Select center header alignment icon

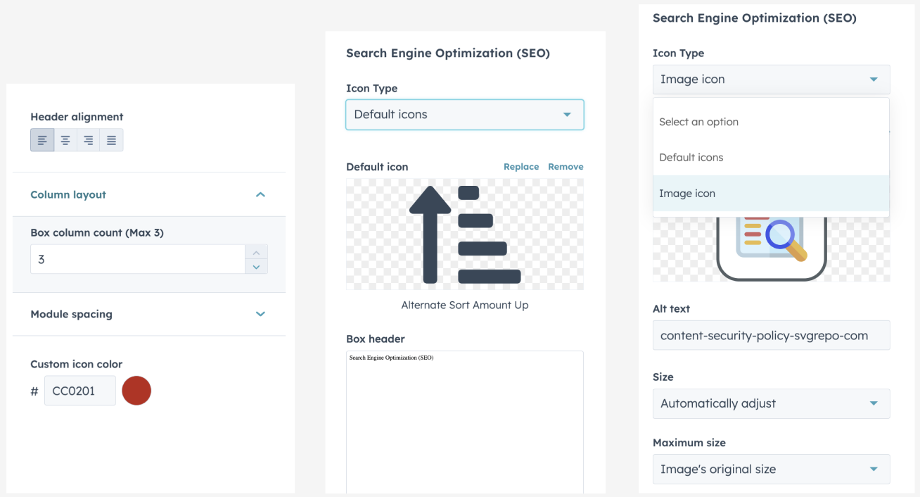tap(65, 140)
